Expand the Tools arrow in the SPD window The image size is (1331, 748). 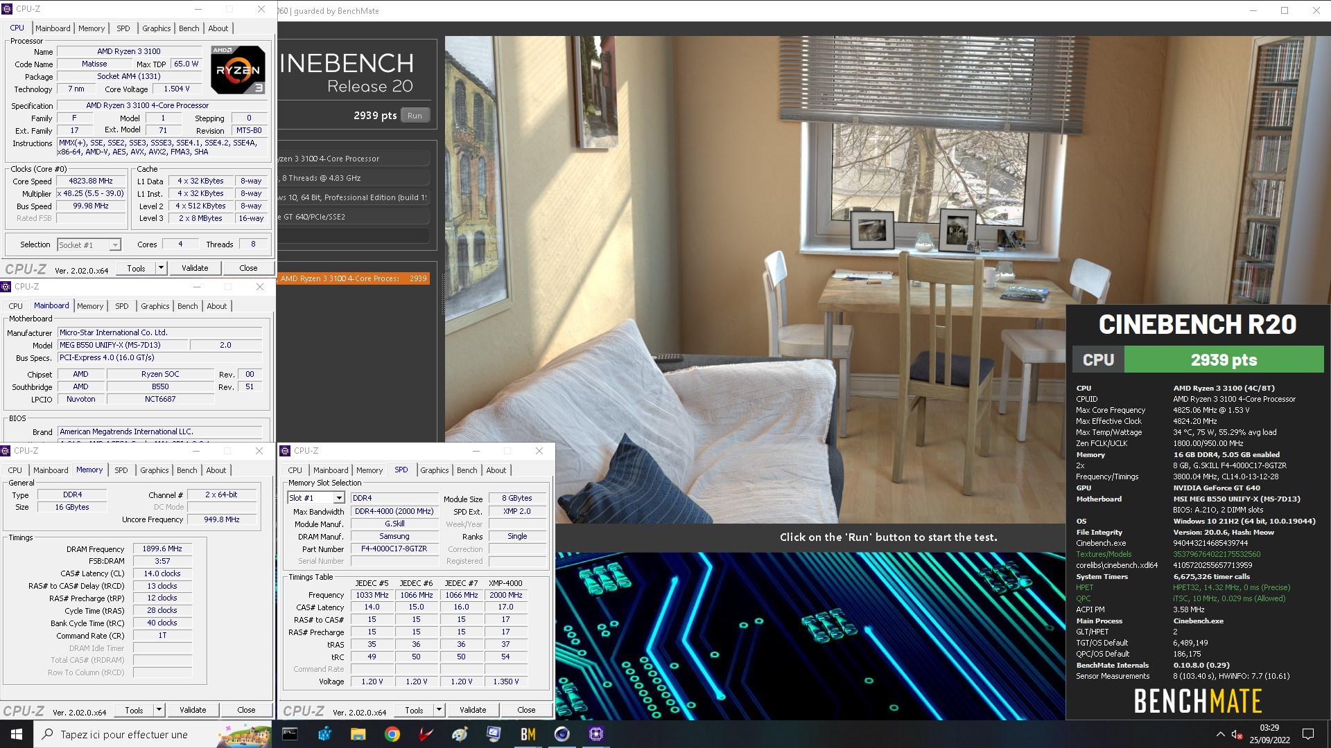click(x=439, y=710)
